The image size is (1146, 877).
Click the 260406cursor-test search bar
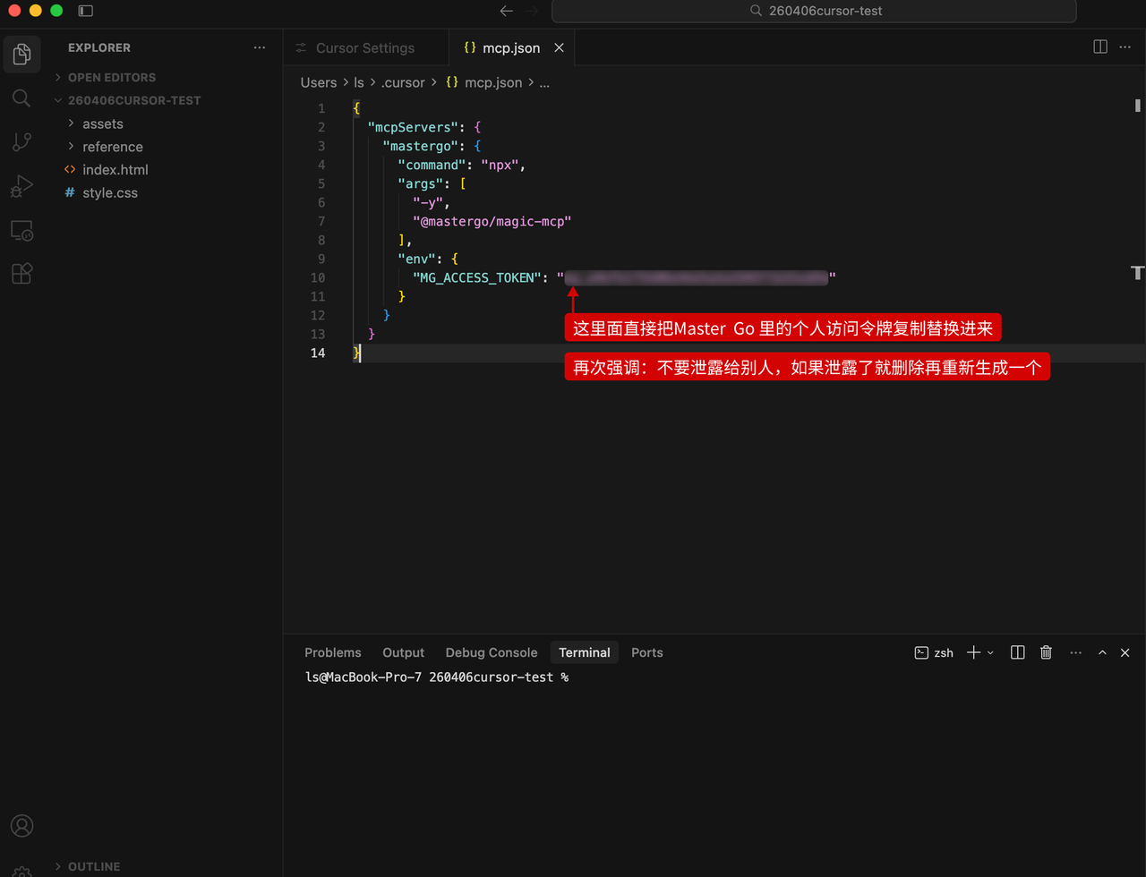tap(814, 11)
